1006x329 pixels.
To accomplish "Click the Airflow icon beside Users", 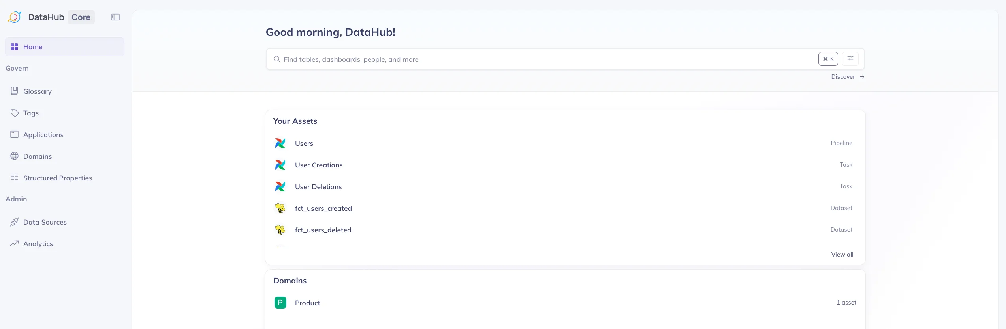I will (x=280, y=143).
